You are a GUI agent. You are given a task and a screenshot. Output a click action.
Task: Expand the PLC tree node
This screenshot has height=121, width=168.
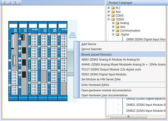109,8
